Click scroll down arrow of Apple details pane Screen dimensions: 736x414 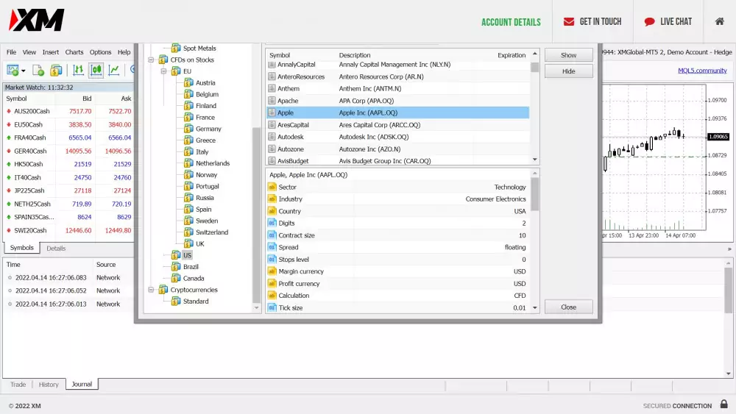pos(534,308)
